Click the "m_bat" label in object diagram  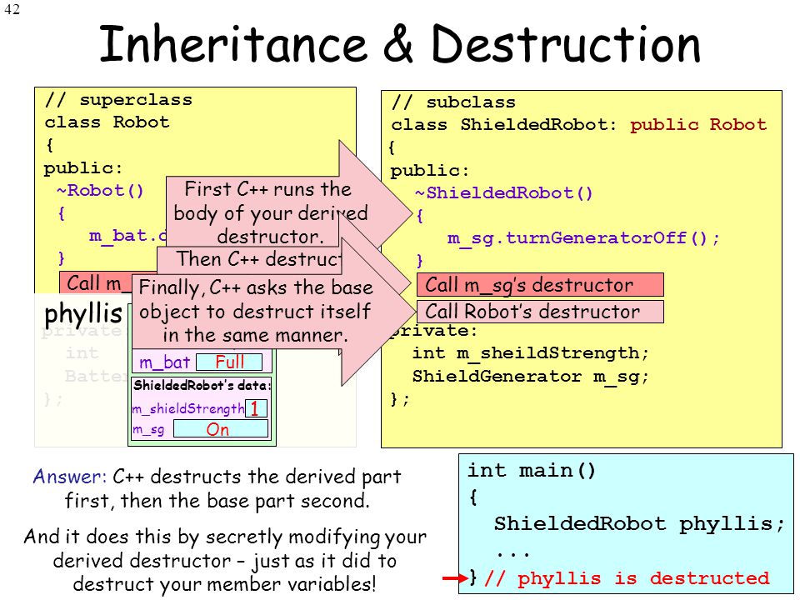point(164,362)
